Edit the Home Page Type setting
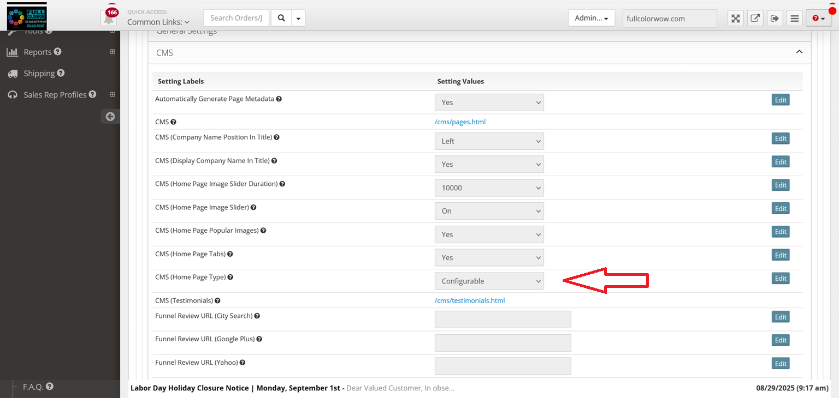This screenshot has width=839, height=398. (781, 278)
